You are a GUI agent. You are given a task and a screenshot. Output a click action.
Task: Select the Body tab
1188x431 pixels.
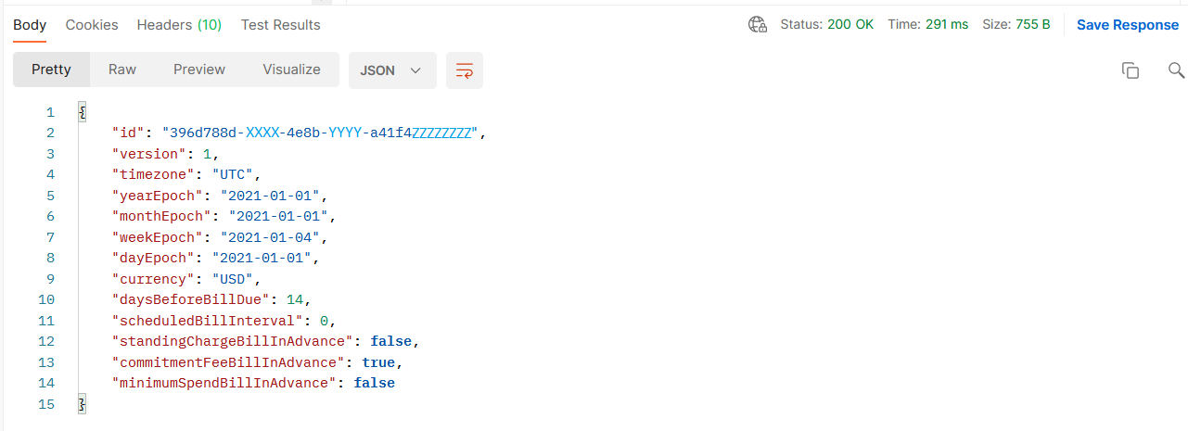(x=30, y=25)
